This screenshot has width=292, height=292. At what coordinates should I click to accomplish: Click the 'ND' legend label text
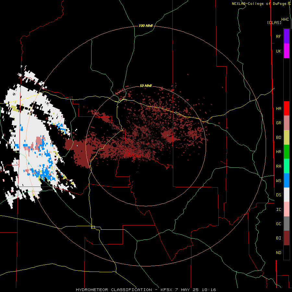tap(278, 252)
